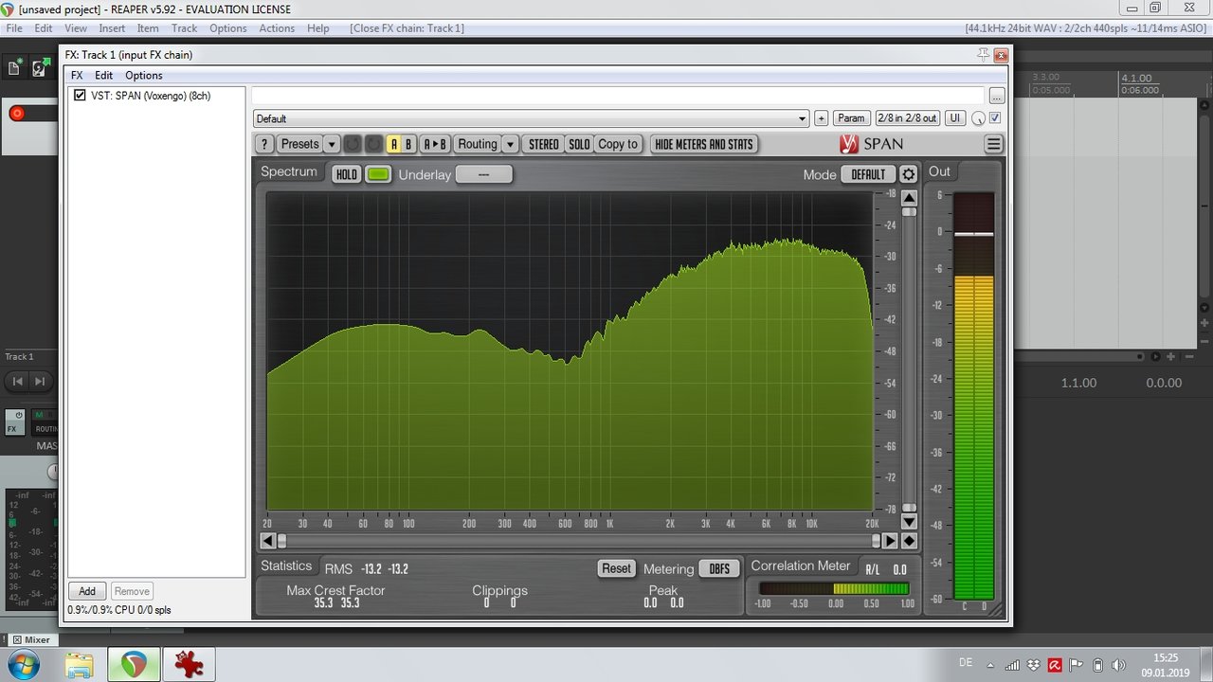The width and height of the screenshot is (1213, 682).
Task: Open REAPER Actions menu
Action: click(x=277, y=28)
